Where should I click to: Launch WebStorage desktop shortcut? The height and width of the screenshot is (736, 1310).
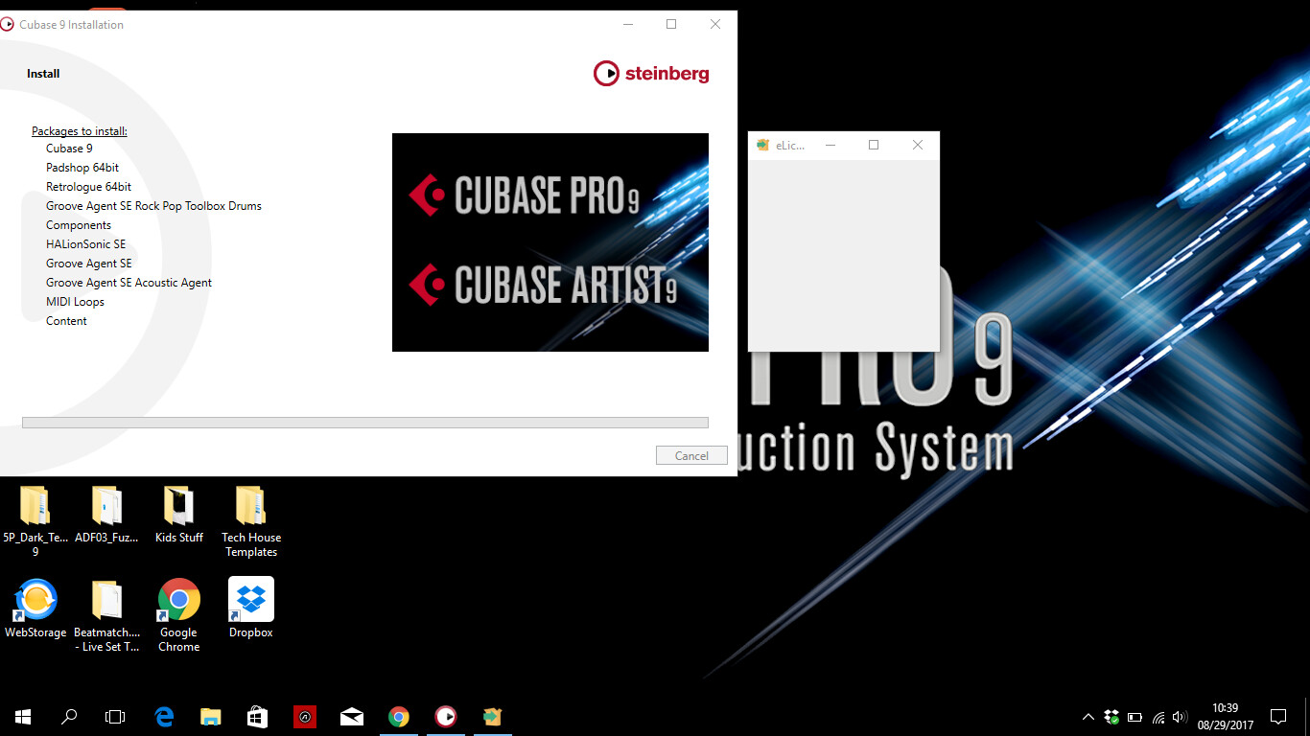click(x=35, y=609)
